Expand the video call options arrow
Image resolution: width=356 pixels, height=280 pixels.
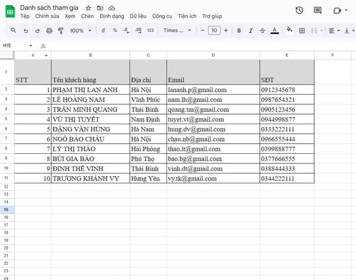(346, 10)
